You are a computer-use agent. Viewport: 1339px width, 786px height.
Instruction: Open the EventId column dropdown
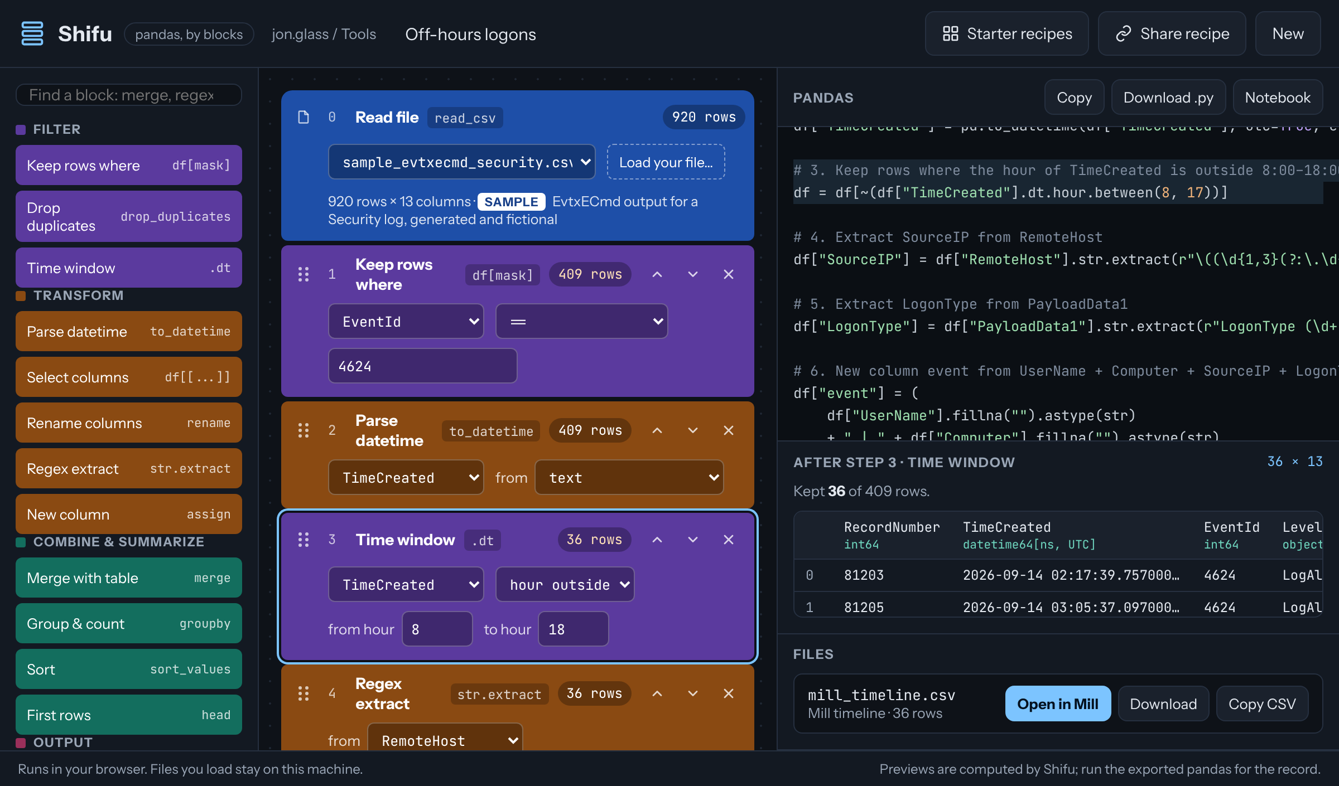406,322
